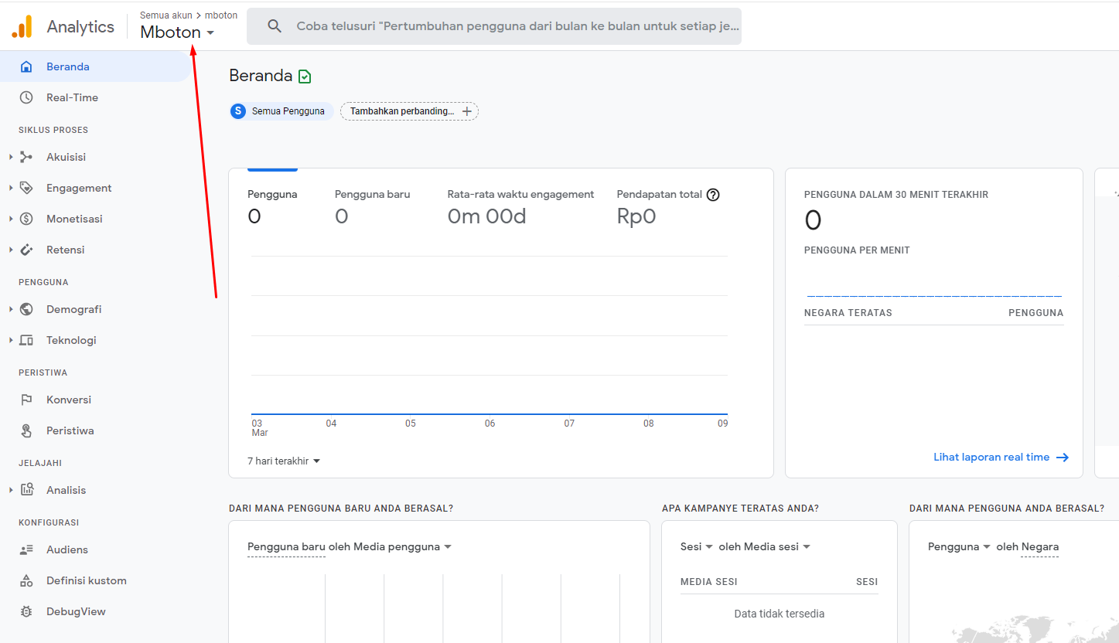This screenshot has height=643, width=1119.
Task: Open Real-Time report clock icon
Action: click(x=26, y=97)
